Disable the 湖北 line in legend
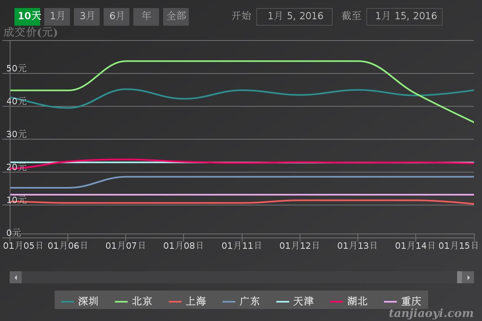482x321 pixels. point(349,301)
